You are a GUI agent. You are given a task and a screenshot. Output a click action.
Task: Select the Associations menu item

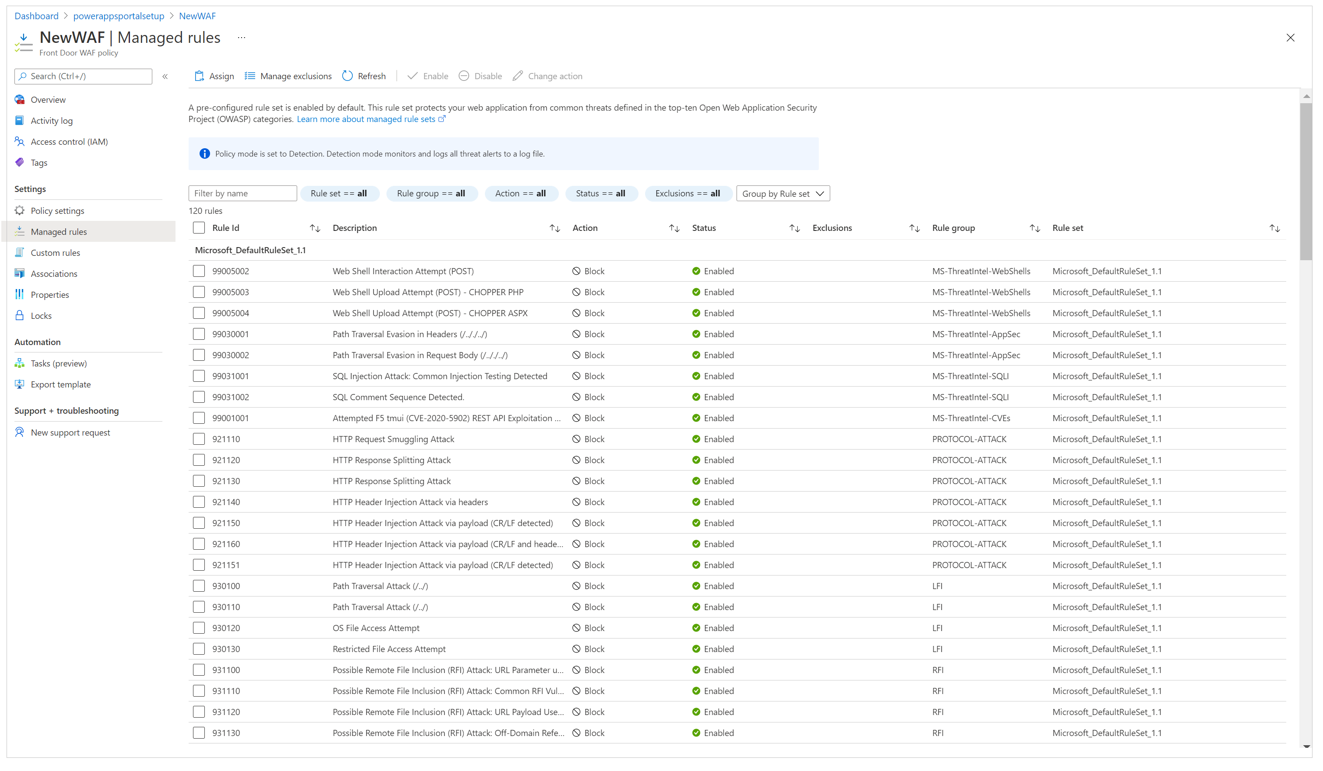(54, 273)
